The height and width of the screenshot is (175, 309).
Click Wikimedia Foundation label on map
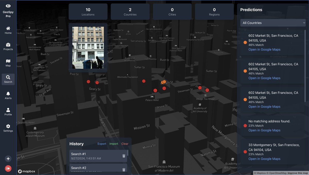127,77
